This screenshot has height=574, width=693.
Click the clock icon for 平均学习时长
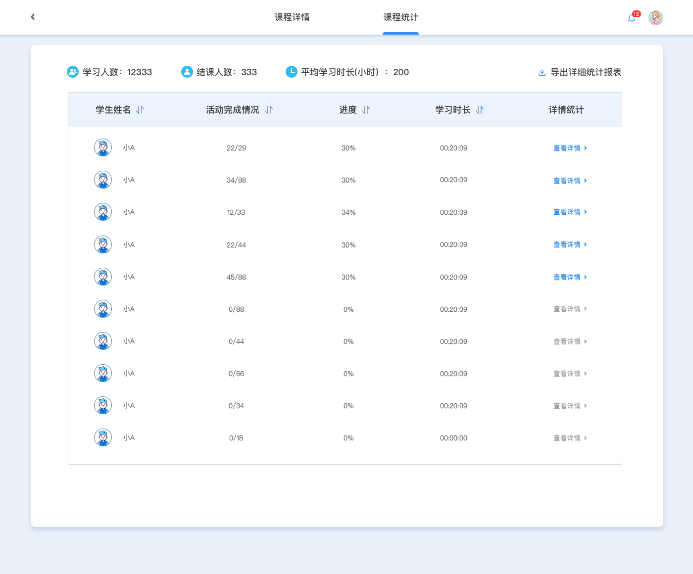[x=292, y=72]
